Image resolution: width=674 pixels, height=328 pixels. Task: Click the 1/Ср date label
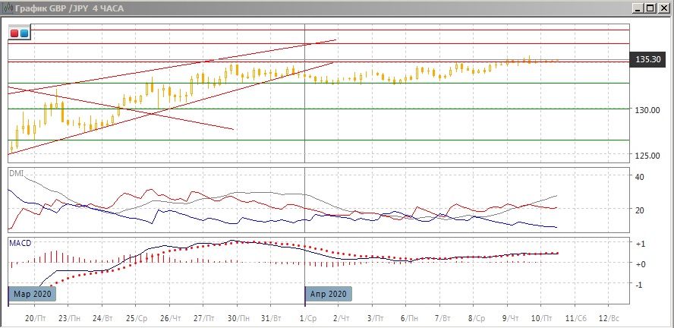point(307,318)
